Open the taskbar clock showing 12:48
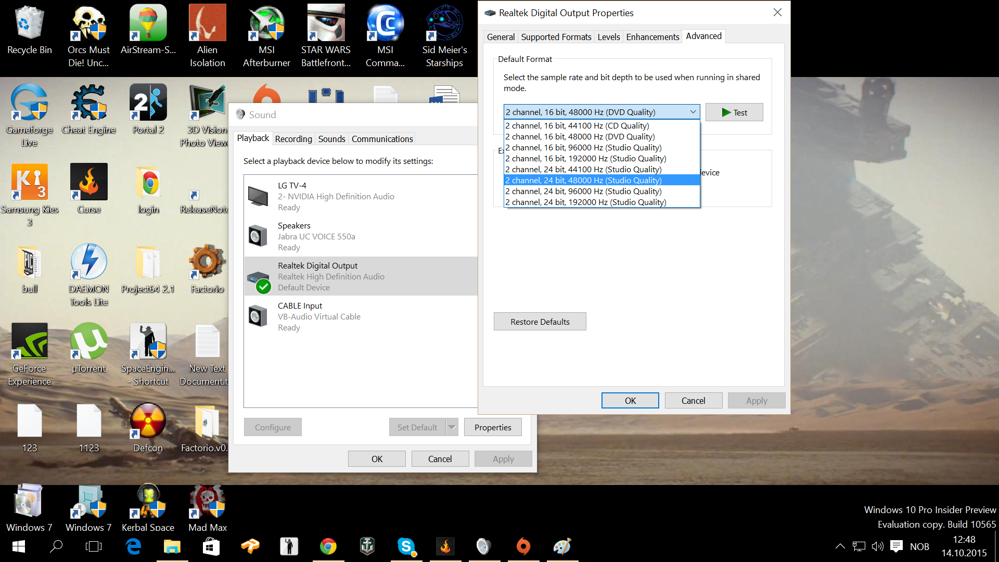The width and height of the screenshot is (999, 562). (964, 546)
